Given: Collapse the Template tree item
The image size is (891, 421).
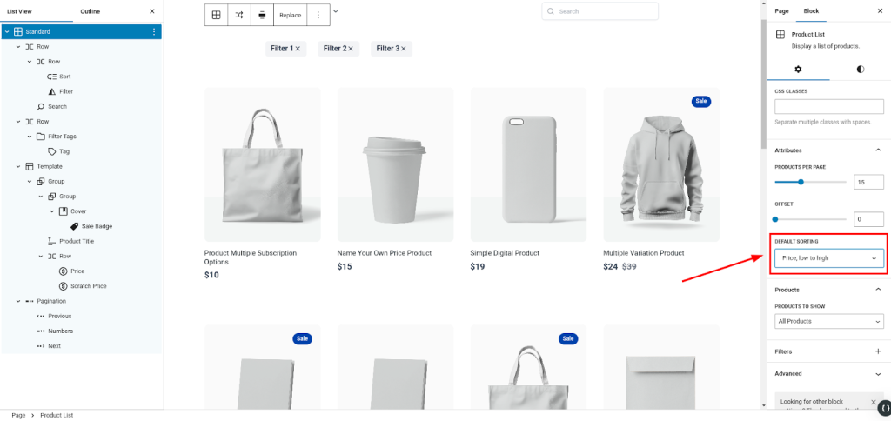Looking at the screenshot, I should [x=18, y=166].
